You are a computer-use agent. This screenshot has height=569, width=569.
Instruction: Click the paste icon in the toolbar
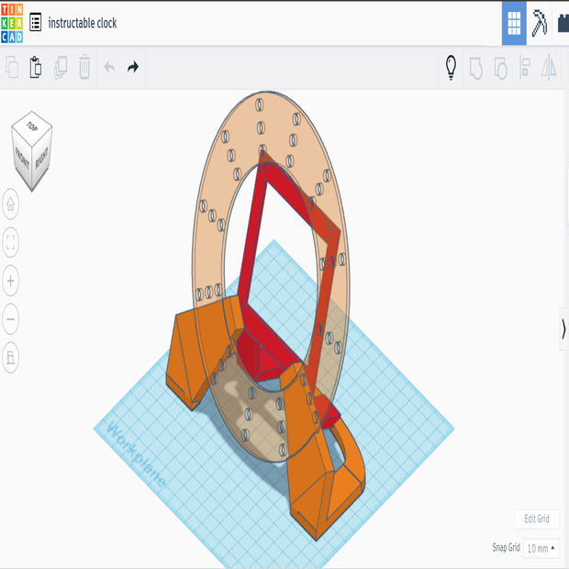tap(36, 67)
